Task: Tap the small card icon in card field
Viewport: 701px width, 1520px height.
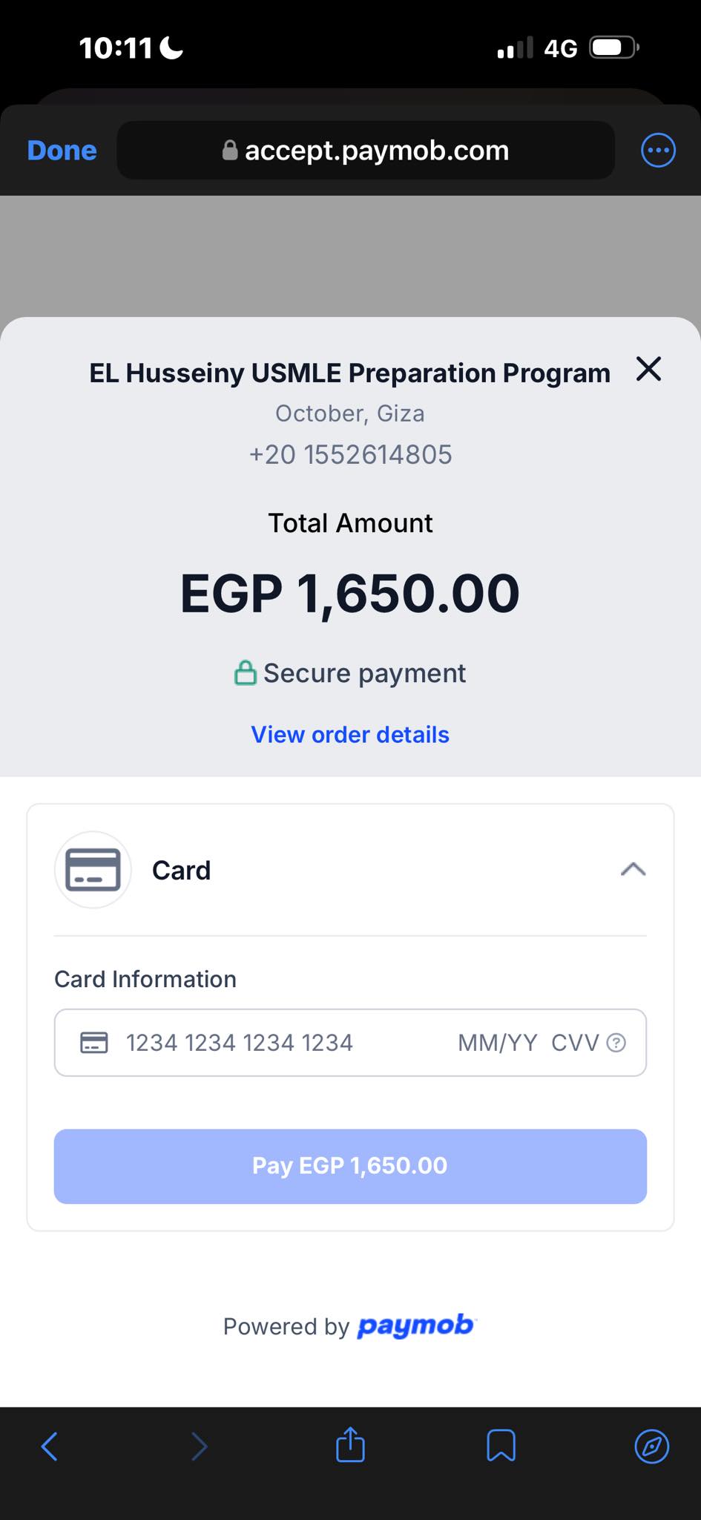Action: (x=94, y=1043)
